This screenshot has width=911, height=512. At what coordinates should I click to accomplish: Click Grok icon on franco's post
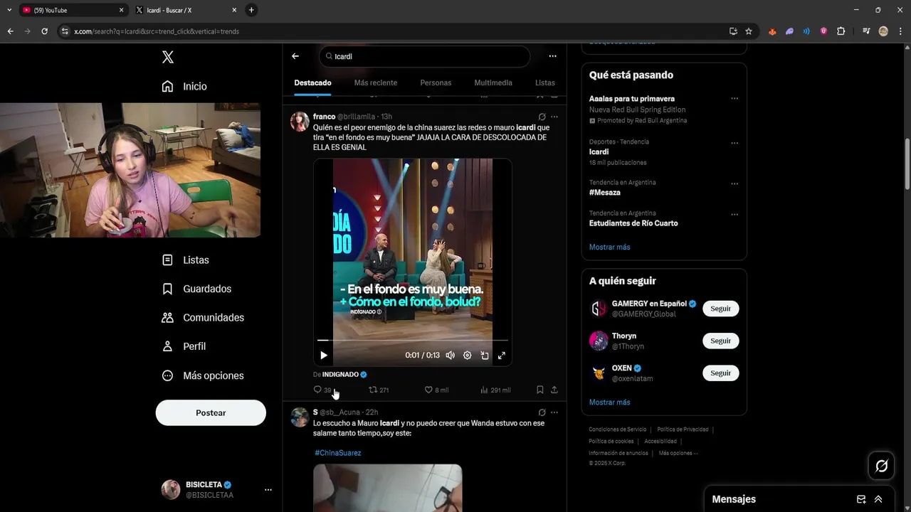pos(542,117)
